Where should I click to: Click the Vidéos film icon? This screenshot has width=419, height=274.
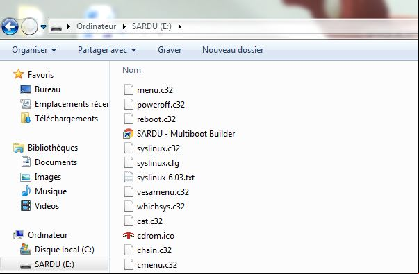coord(26,206)
